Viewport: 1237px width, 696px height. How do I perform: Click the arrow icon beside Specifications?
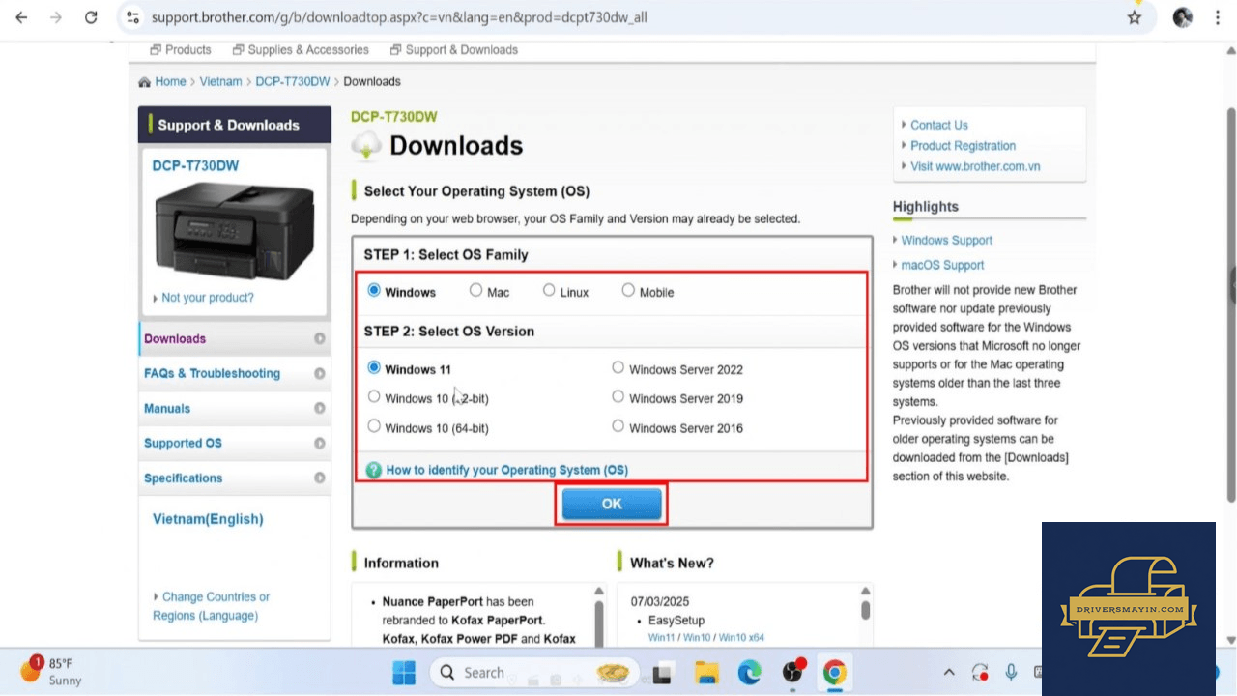(x=320, y=478)
